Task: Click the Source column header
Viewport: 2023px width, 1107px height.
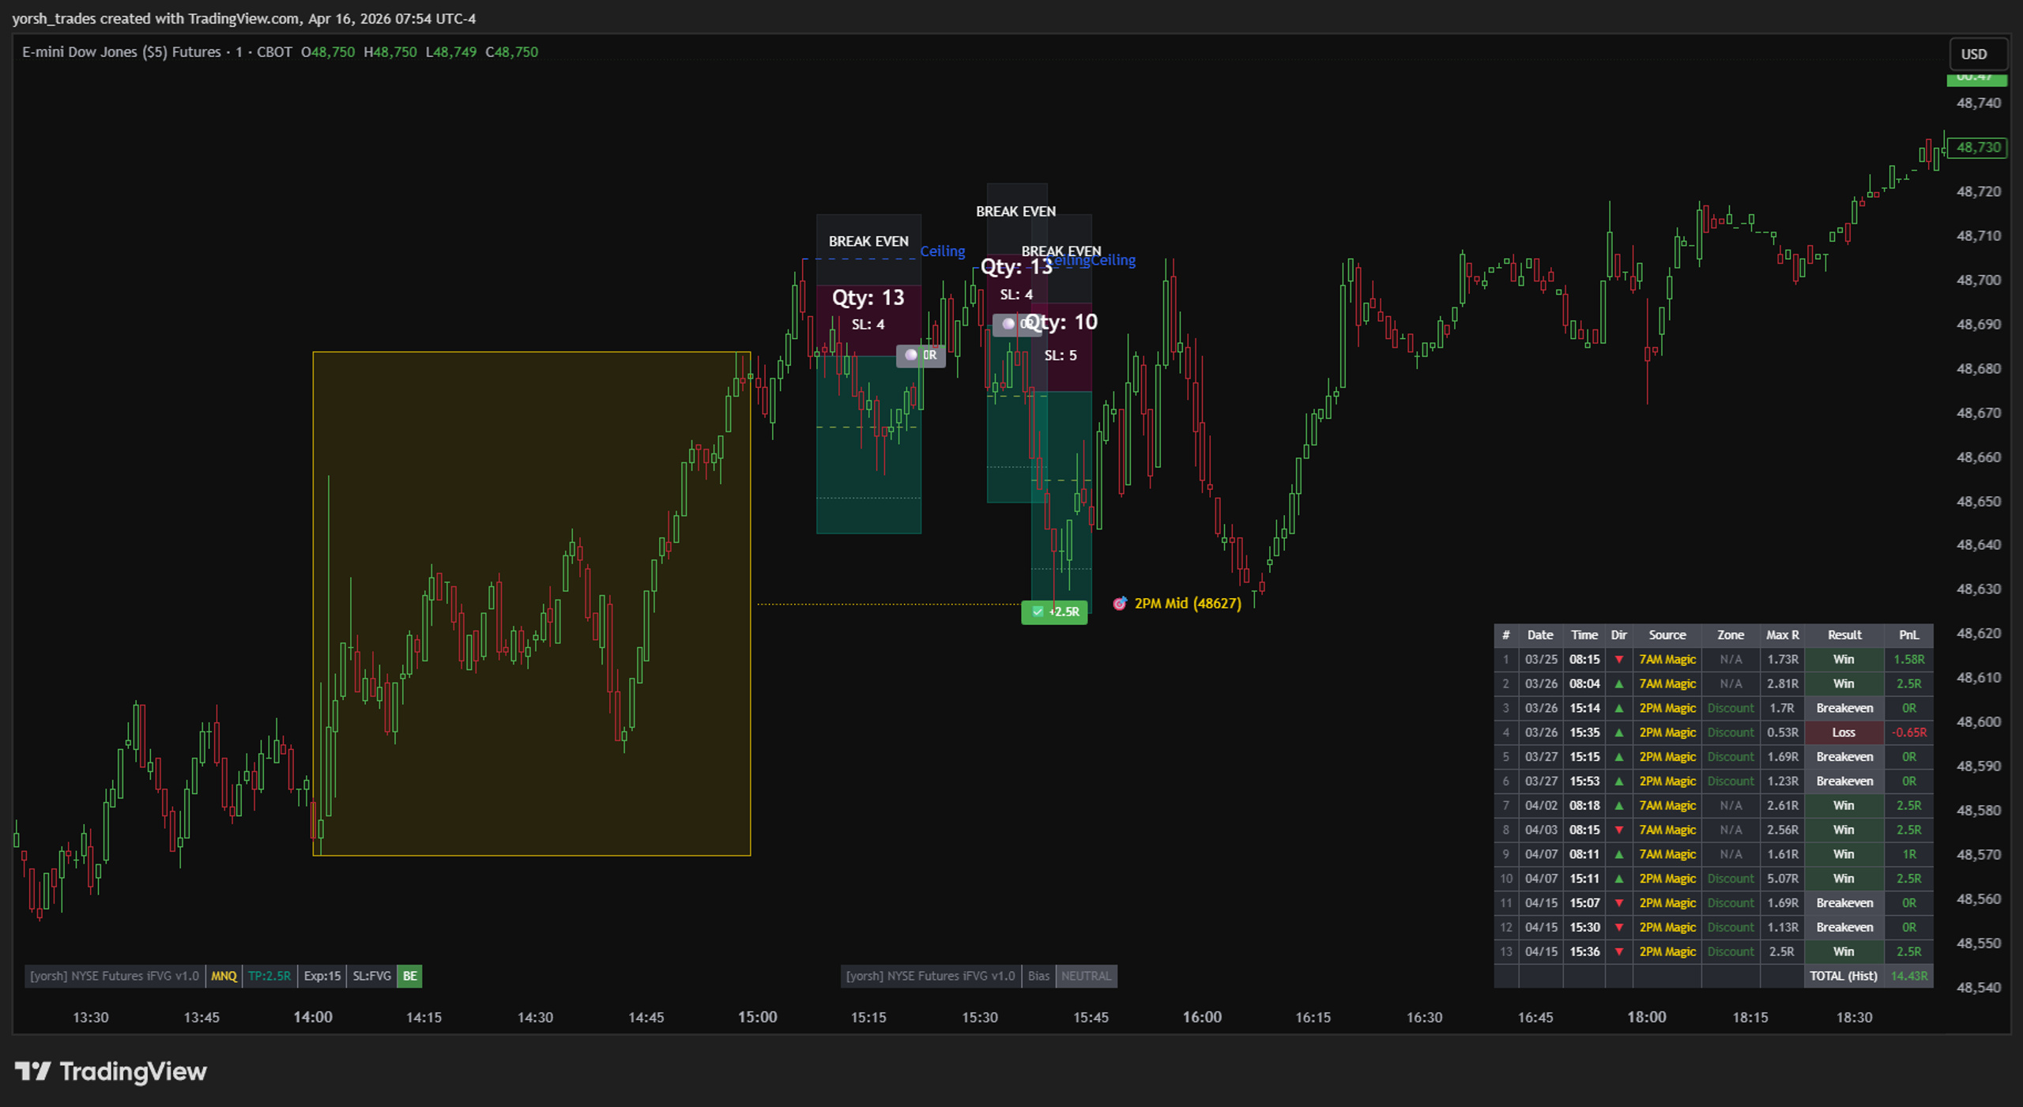Action: (1667, 634)
